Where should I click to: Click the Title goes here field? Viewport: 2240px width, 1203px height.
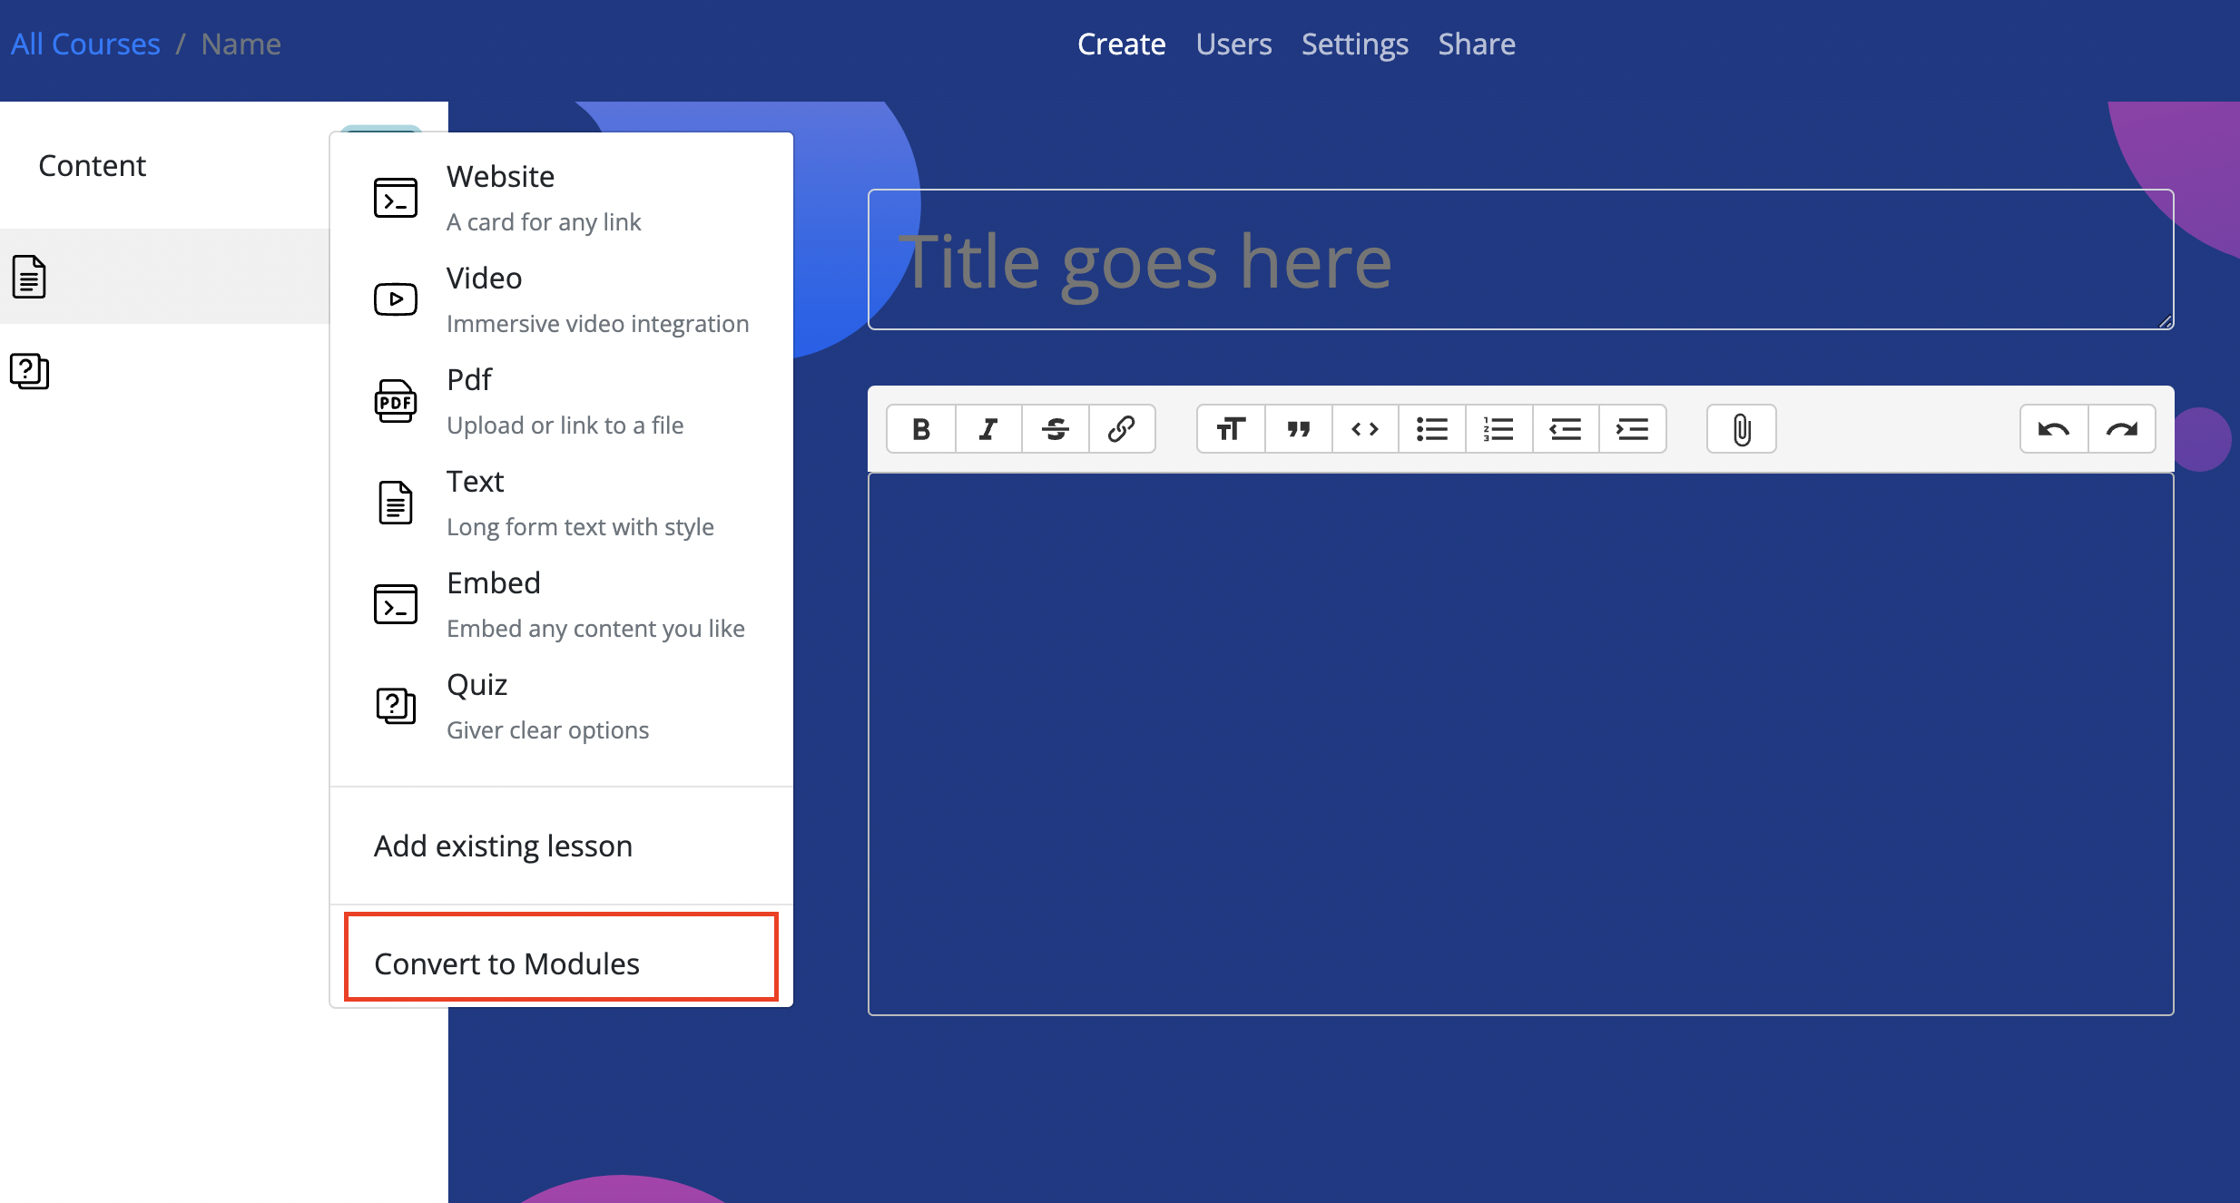(1520, 259)
